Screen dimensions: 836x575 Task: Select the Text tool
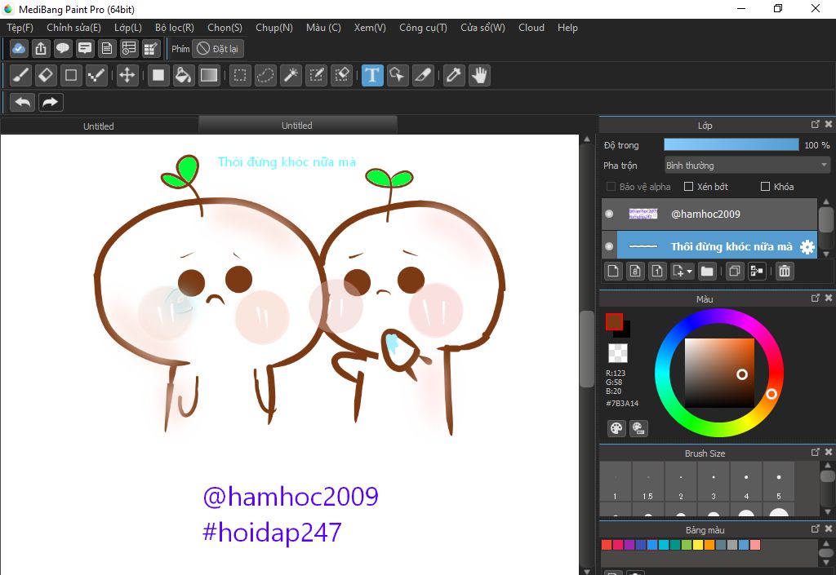pyautogui.click(x=372, y=76)
